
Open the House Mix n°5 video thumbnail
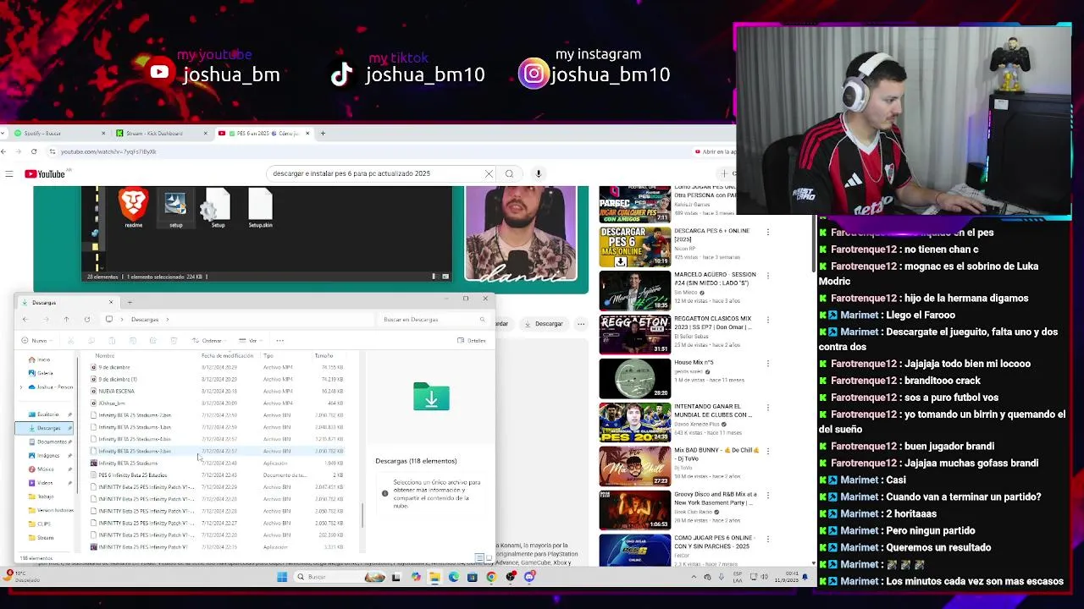(634, 378)
